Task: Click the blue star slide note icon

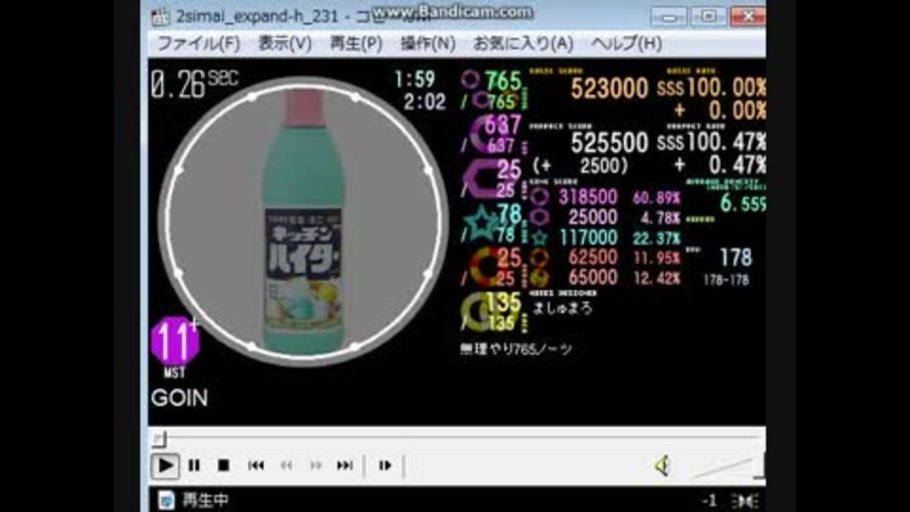Action: [x=481, y=223]
